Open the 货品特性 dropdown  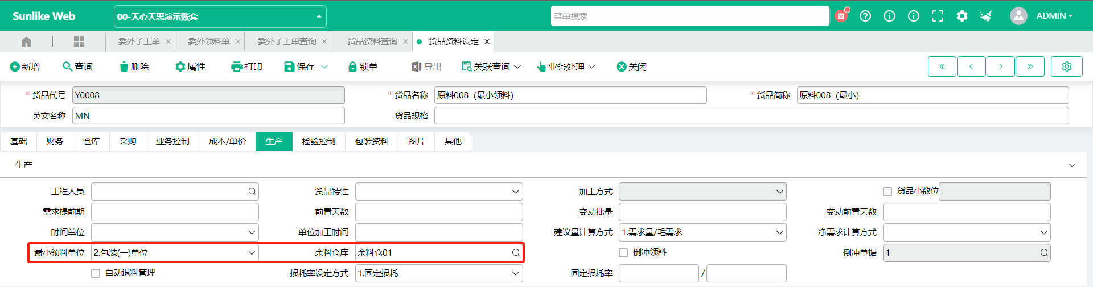coord(439,192)
